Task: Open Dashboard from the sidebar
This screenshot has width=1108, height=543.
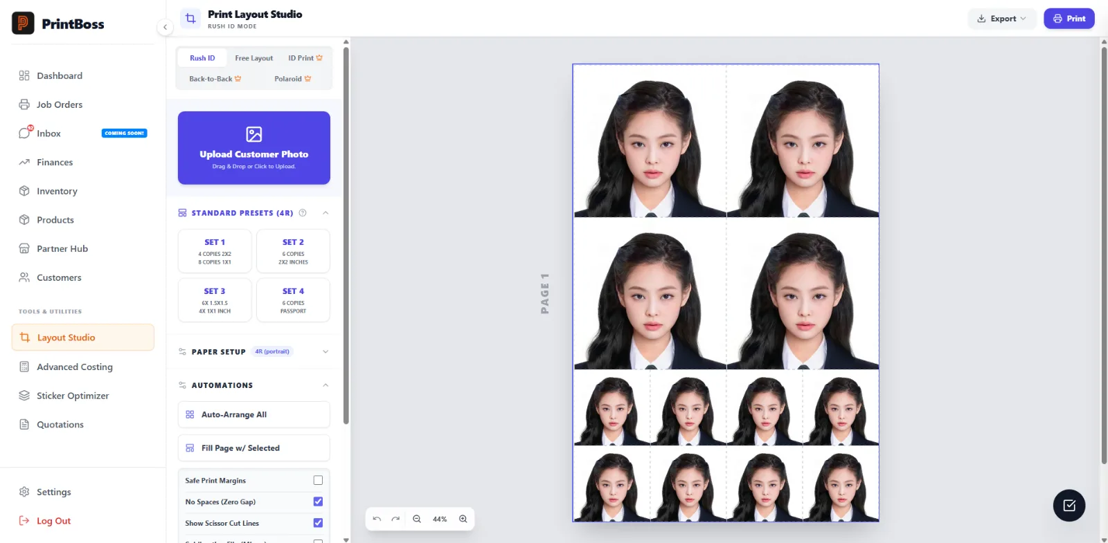Action: click(82, 75)
